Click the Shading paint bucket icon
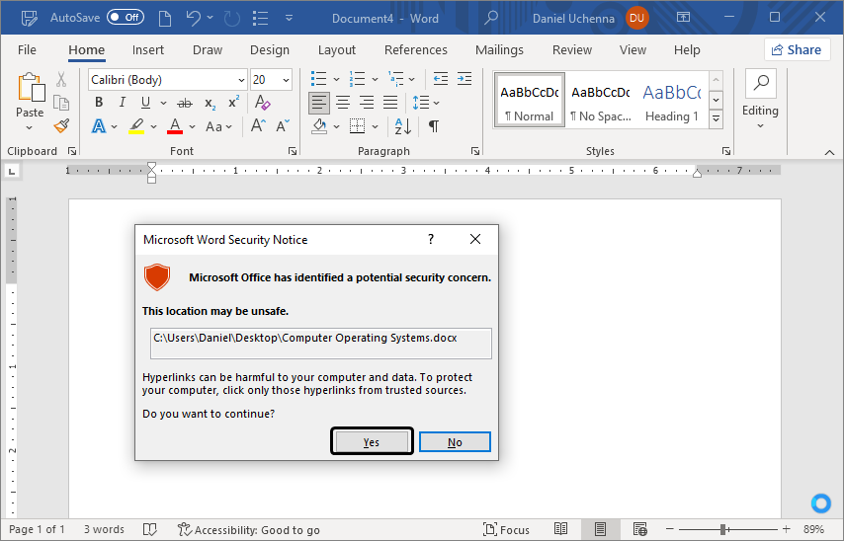Viewport: 844px width, 541px height. (320, 126)
